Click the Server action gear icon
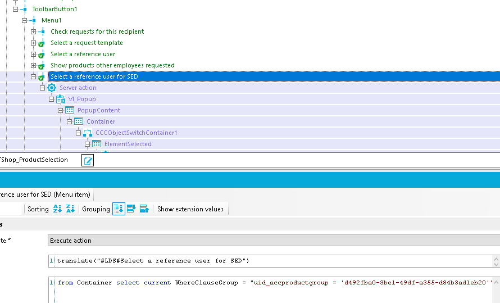 [52, 88]
